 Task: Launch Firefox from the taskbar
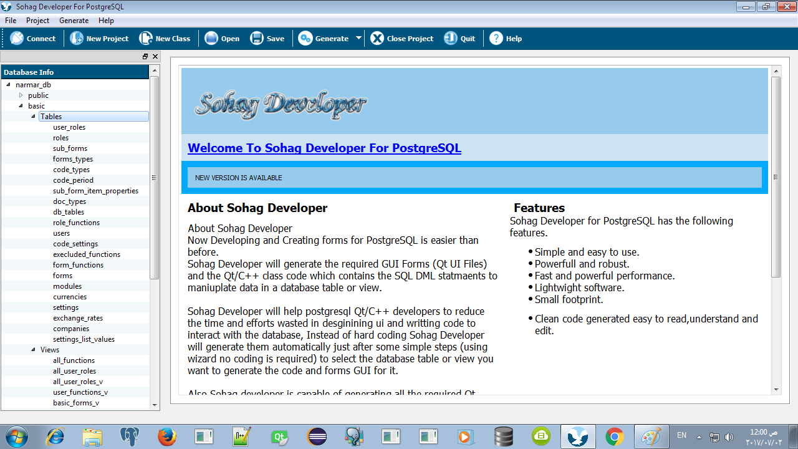[x=166, y=437]
